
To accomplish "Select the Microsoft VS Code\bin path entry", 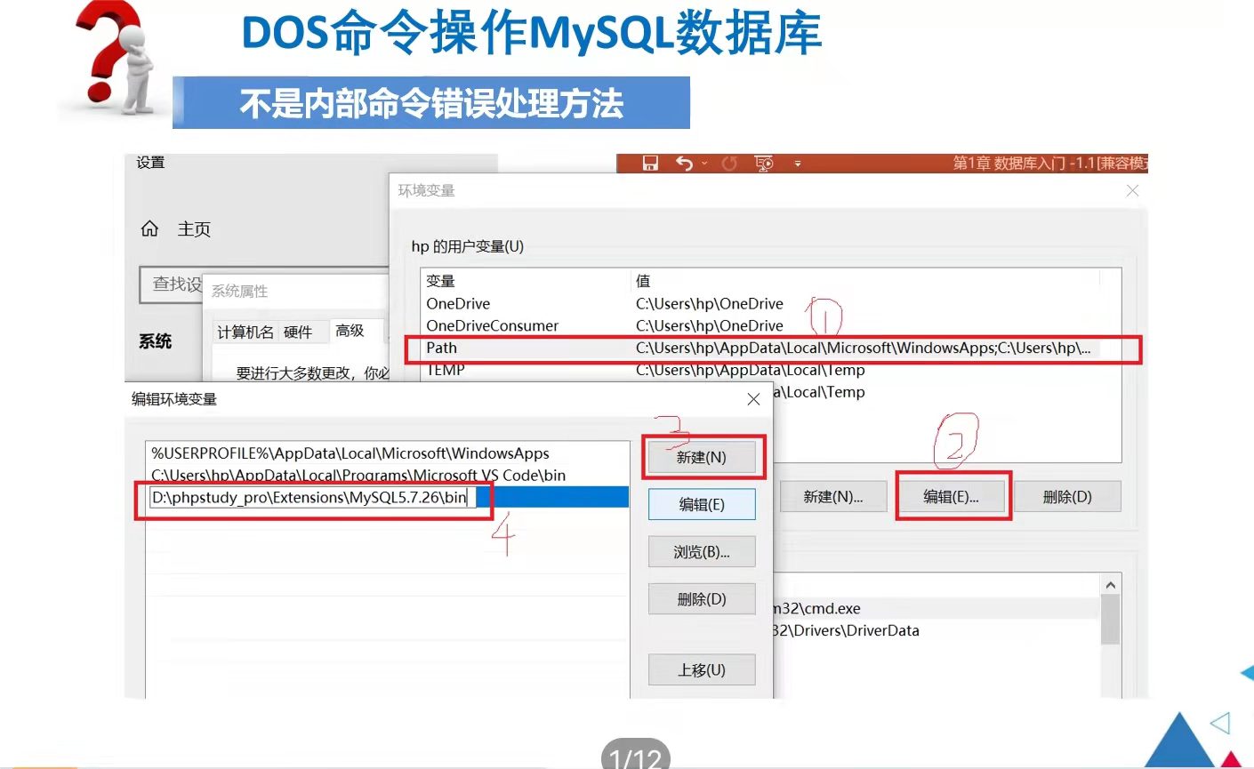I will pos(387,476).
